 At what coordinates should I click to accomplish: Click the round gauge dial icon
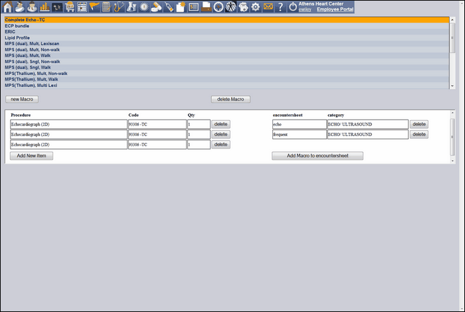pyautogui.click(x=219, y=7)
